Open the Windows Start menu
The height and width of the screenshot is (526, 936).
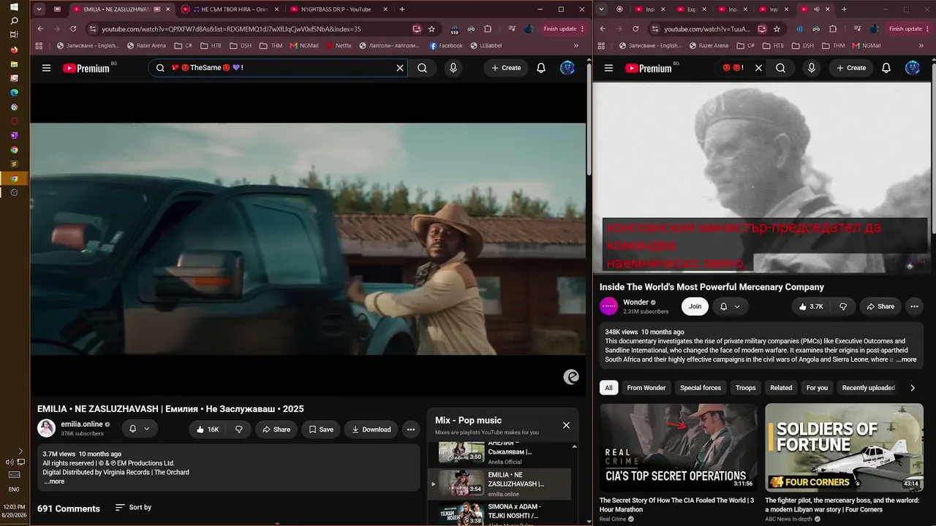tap(14, 7)
